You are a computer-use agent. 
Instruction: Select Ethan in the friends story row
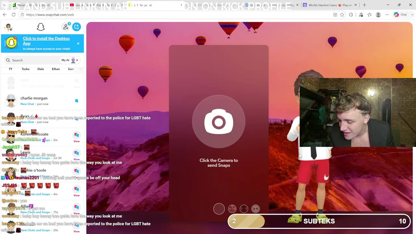[x=56, y=69]
